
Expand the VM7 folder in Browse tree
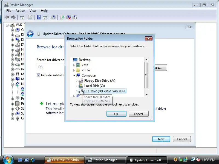click(74, 65)
